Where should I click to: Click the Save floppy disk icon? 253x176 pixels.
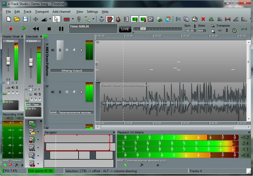(25, 19)
